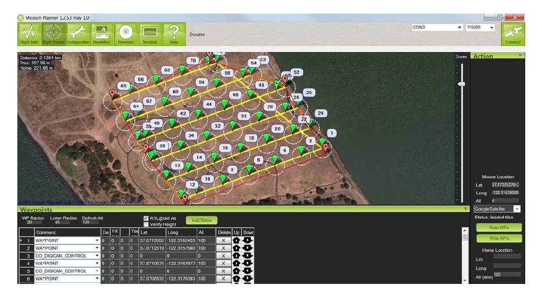
Task: Click the map Zoom slider handle
Action: [x=462, y=84]
